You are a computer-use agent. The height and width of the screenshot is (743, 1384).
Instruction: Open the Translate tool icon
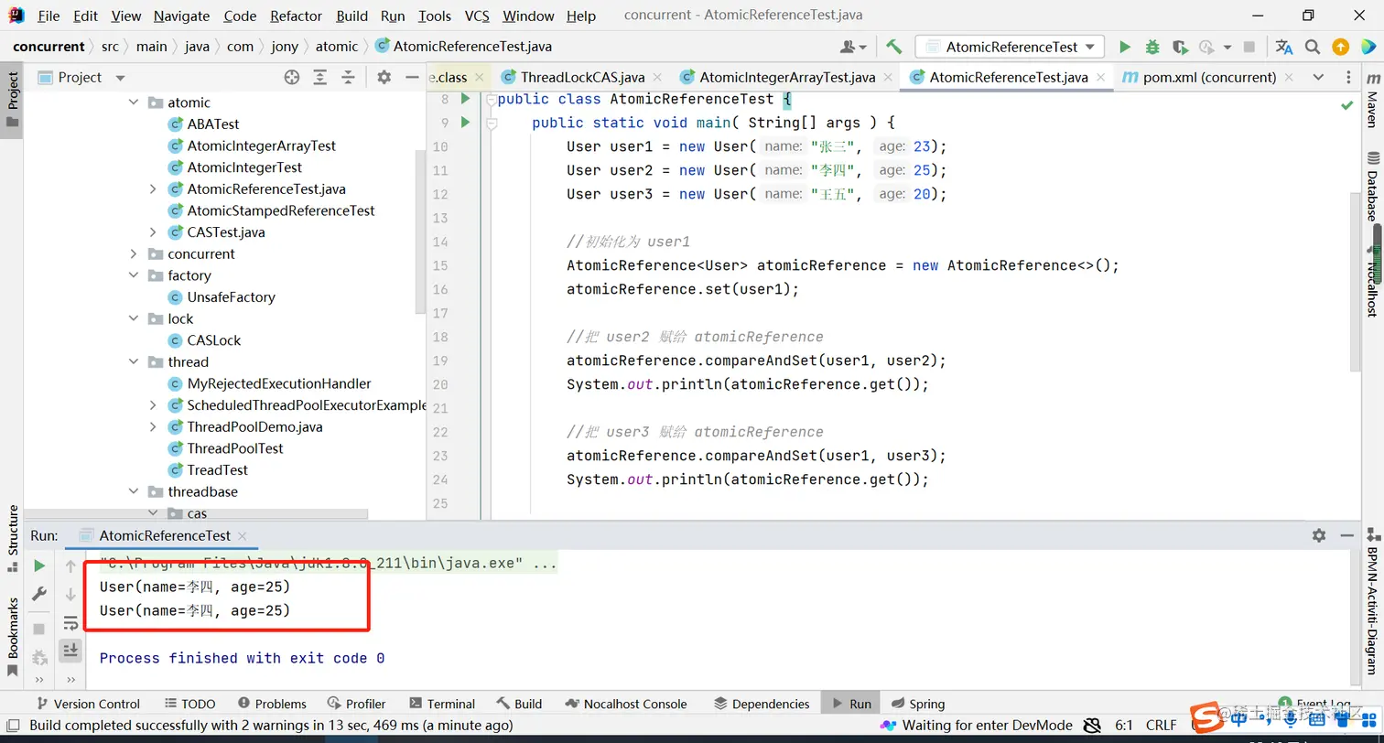tap(1284, 47)
